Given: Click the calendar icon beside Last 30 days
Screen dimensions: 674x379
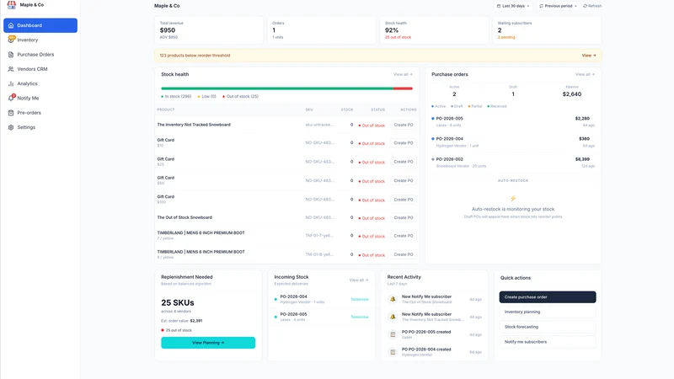Looking at the screenshot, I should [499, 6].
